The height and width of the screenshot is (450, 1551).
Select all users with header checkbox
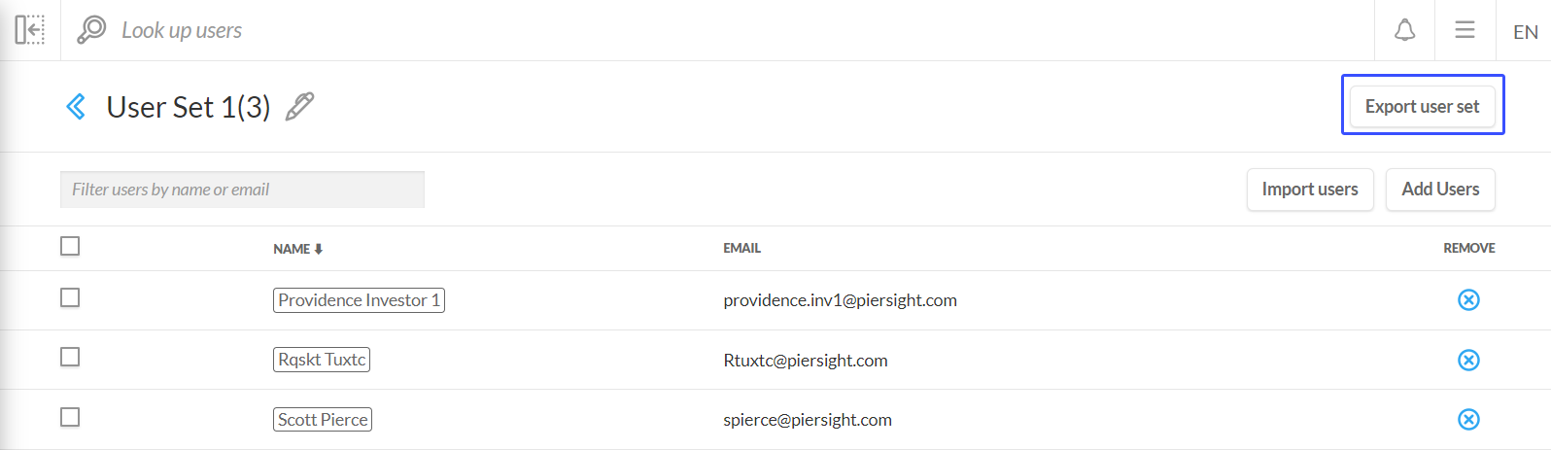click(x=70, y=247)
